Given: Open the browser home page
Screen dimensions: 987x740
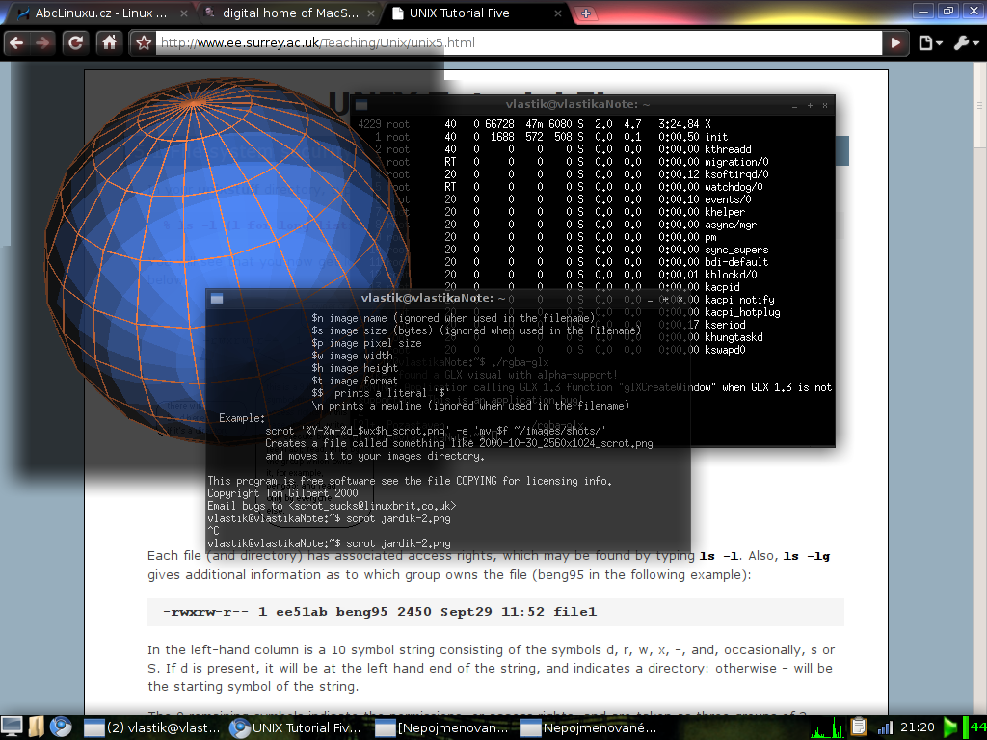Looking at the screenshot, I should (110, 42).
